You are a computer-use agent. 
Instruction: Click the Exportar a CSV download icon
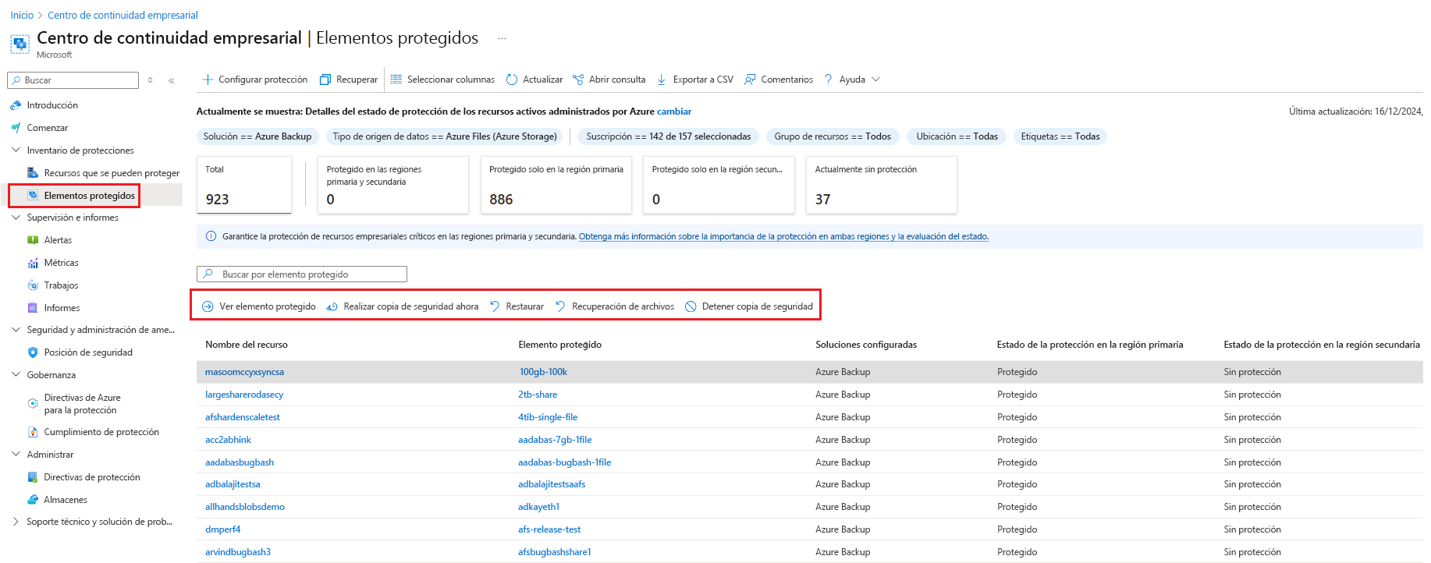tap(662, 80)
